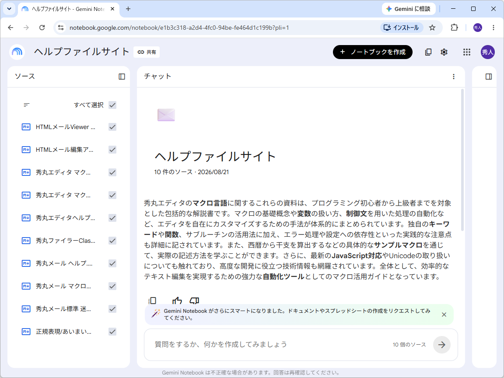The width and height of the screenshot is (504, 378).
Task: Open a new browser tab
Action: point(128,9)
